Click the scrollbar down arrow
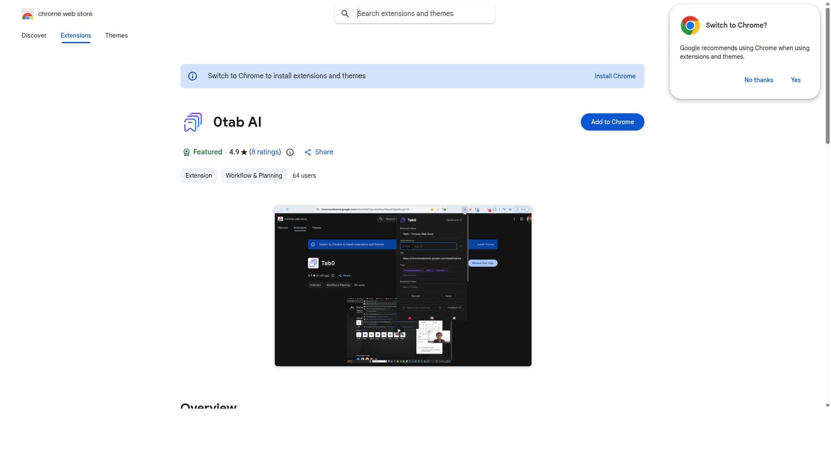 click(828, 406)
